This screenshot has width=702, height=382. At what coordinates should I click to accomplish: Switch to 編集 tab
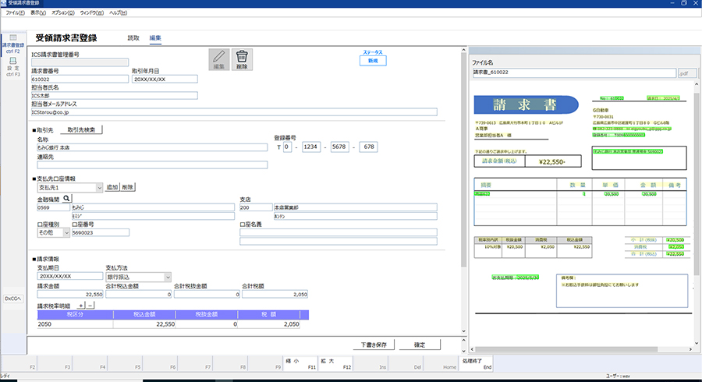[155, 38]
